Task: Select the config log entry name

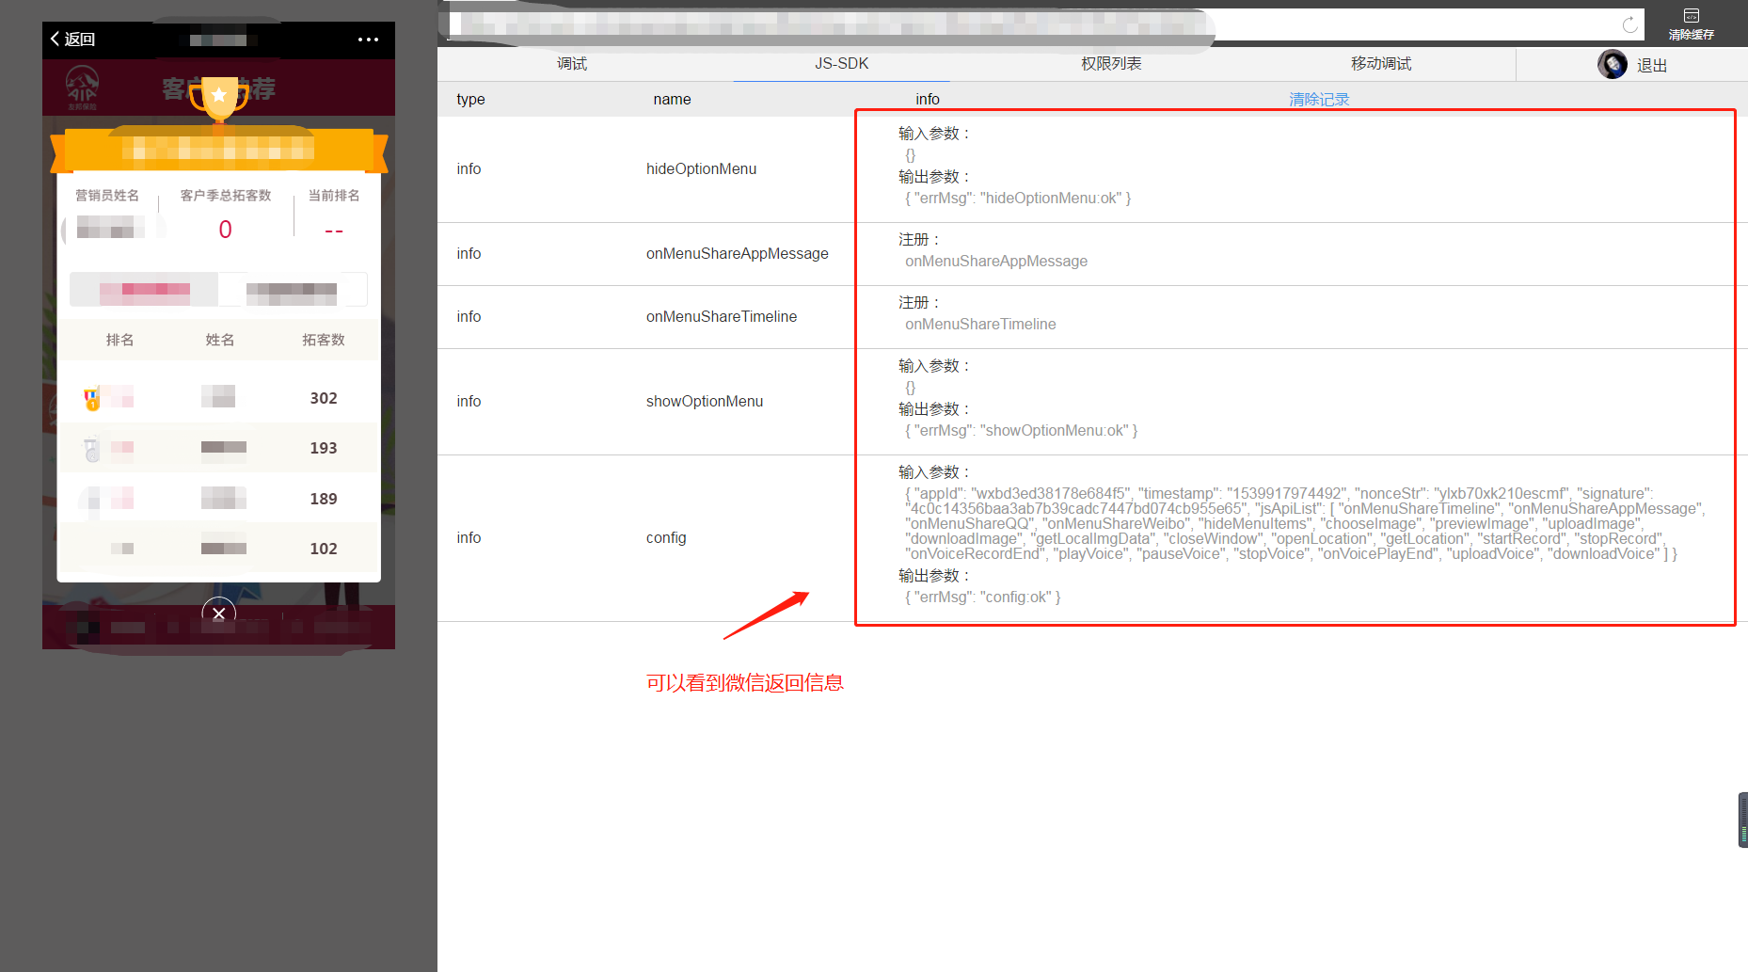Action: point(666,537)
